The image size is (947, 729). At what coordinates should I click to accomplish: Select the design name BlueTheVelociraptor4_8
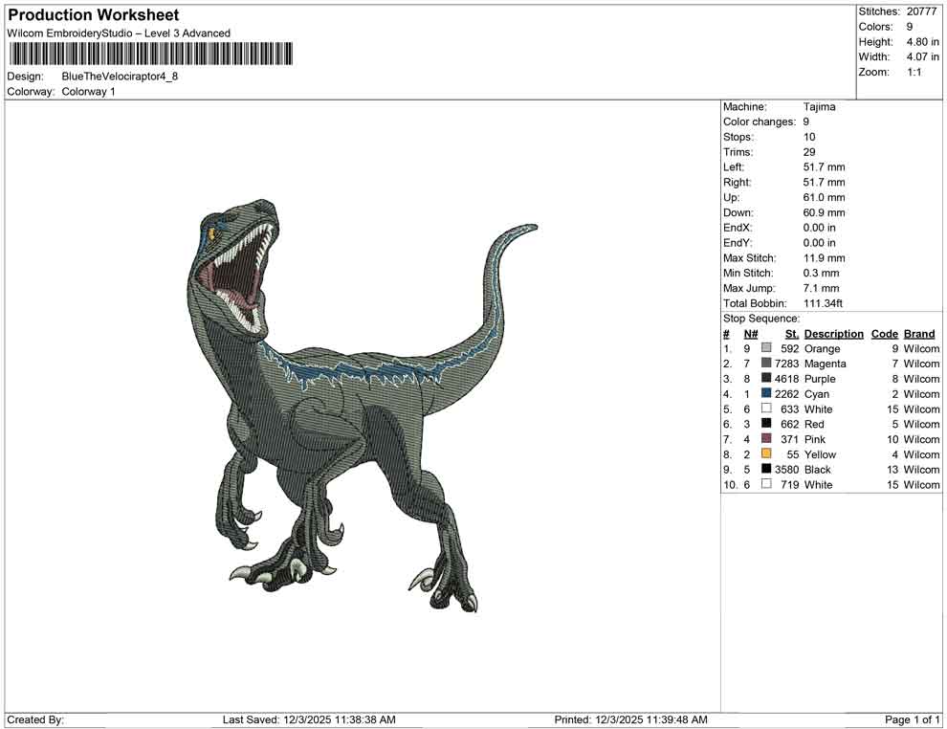[x=122, y=74]
